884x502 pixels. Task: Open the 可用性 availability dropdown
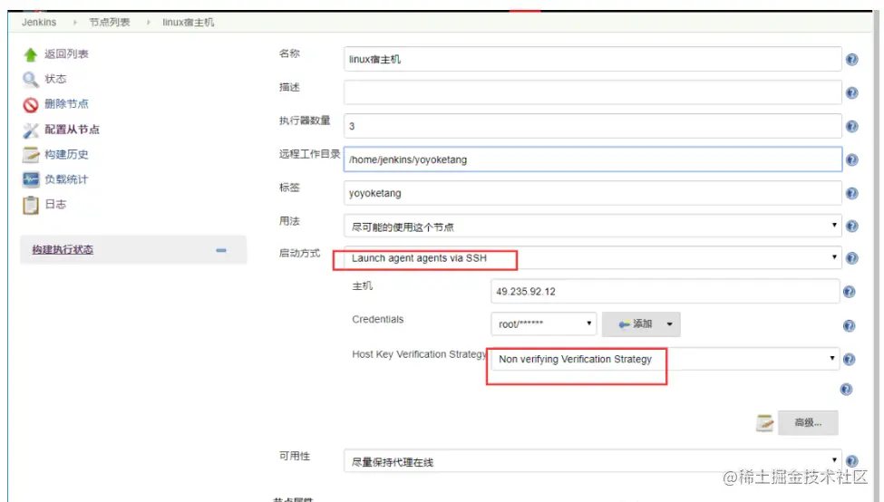[593, 461]
